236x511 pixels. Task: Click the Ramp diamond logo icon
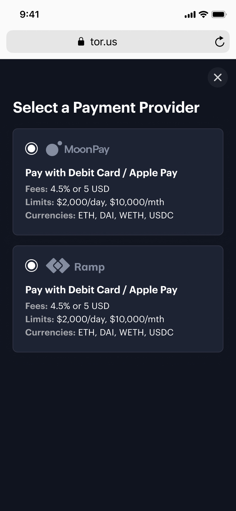pyautogui.click(x=58, y=266)
